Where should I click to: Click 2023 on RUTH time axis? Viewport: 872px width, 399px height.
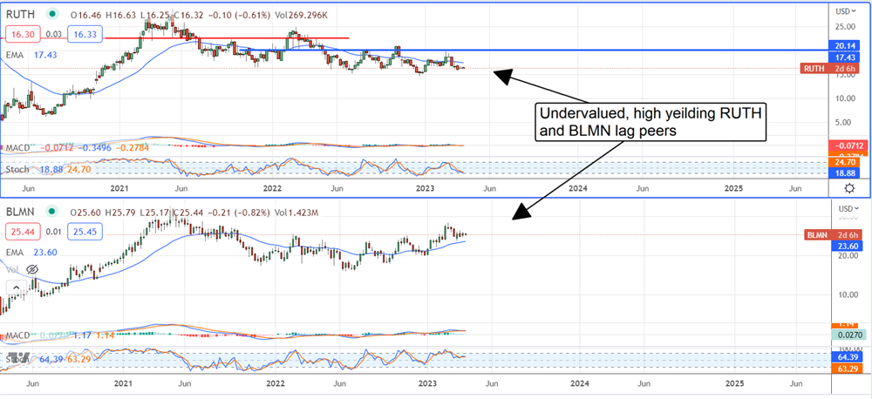427,188
